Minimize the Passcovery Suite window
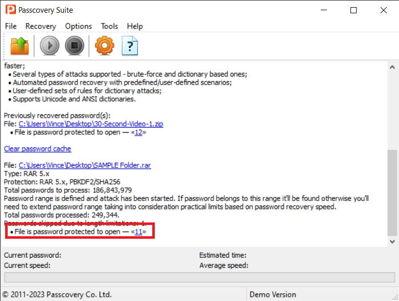The height and width of the screenshot is (301, 399). [x=324, y=10]
